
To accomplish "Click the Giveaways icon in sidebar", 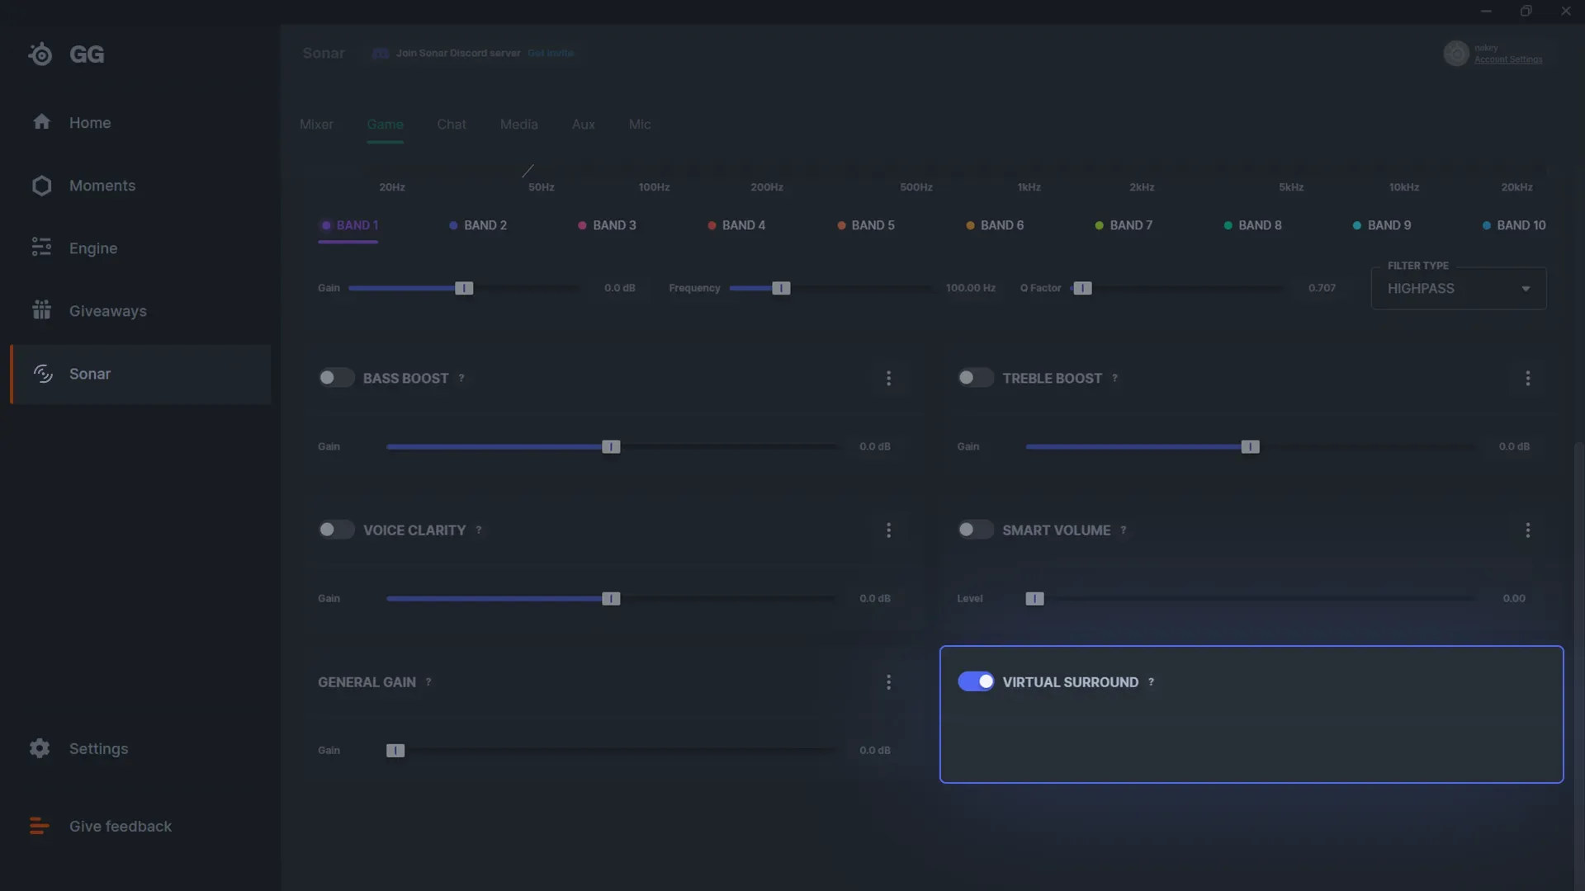I will [42, 310].
